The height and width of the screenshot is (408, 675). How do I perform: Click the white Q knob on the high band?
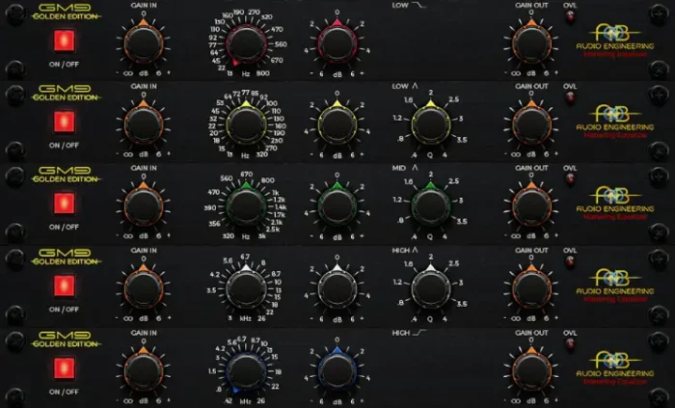coord(429,288)
